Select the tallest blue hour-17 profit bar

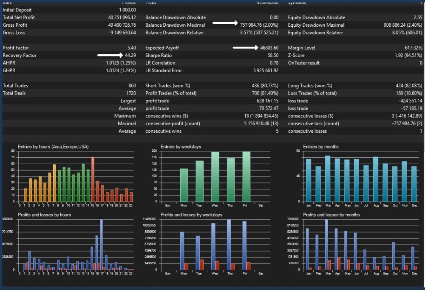tap(102, 244)
